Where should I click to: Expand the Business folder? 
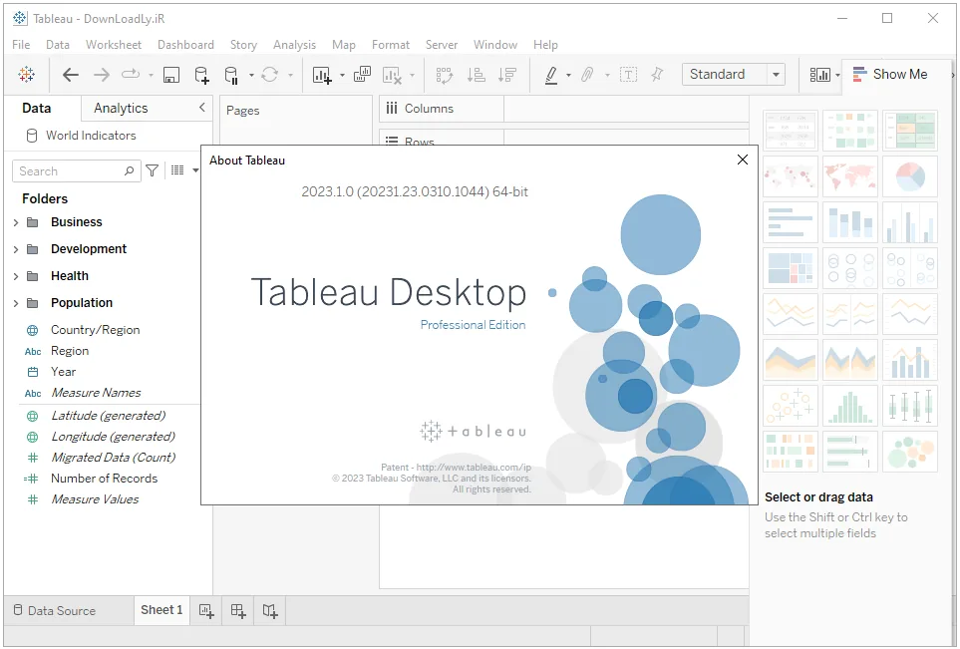(16, 223)
